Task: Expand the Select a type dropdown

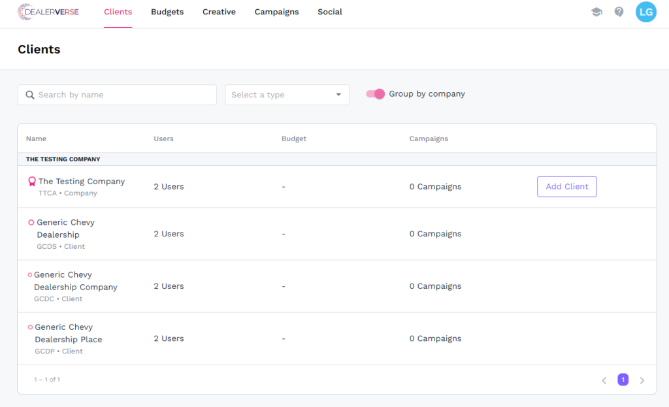Action: 287,95
